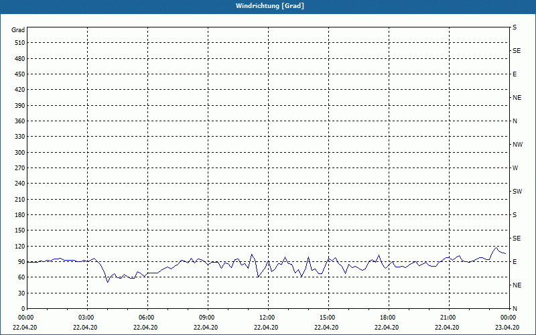The image size is (536, 335).
Task: Pick the y-axis value "180"
Action: [20, 215]
